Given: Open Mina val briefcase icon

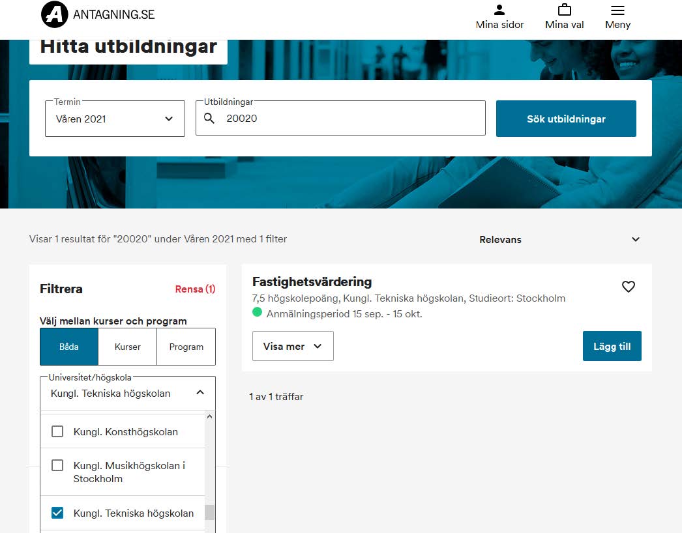Looking at the screenshot, I should (x=565, y=10).
